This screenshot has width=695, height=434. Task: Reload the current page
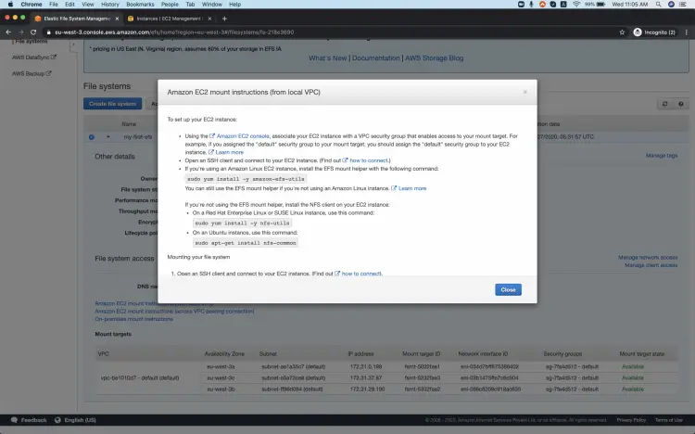tap(33, 32)
